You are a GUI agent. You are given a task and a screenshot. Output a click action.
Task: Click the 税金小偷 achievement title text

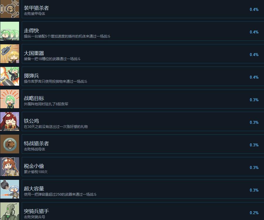pyautogui.click(x=34, y=166)
